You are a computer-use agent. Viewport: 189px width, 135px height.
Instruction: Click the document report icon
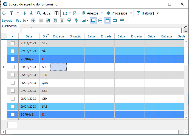75,13
